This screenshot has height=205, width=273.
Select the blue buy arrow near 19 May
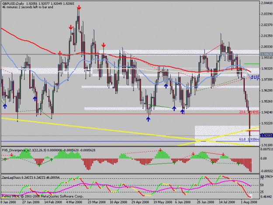coord(166,86)
